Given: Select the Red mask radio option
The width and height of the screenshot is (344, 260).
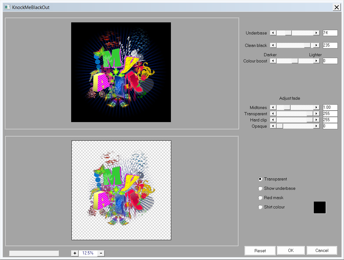Looking at the screenshot, I should click(260, 198).
